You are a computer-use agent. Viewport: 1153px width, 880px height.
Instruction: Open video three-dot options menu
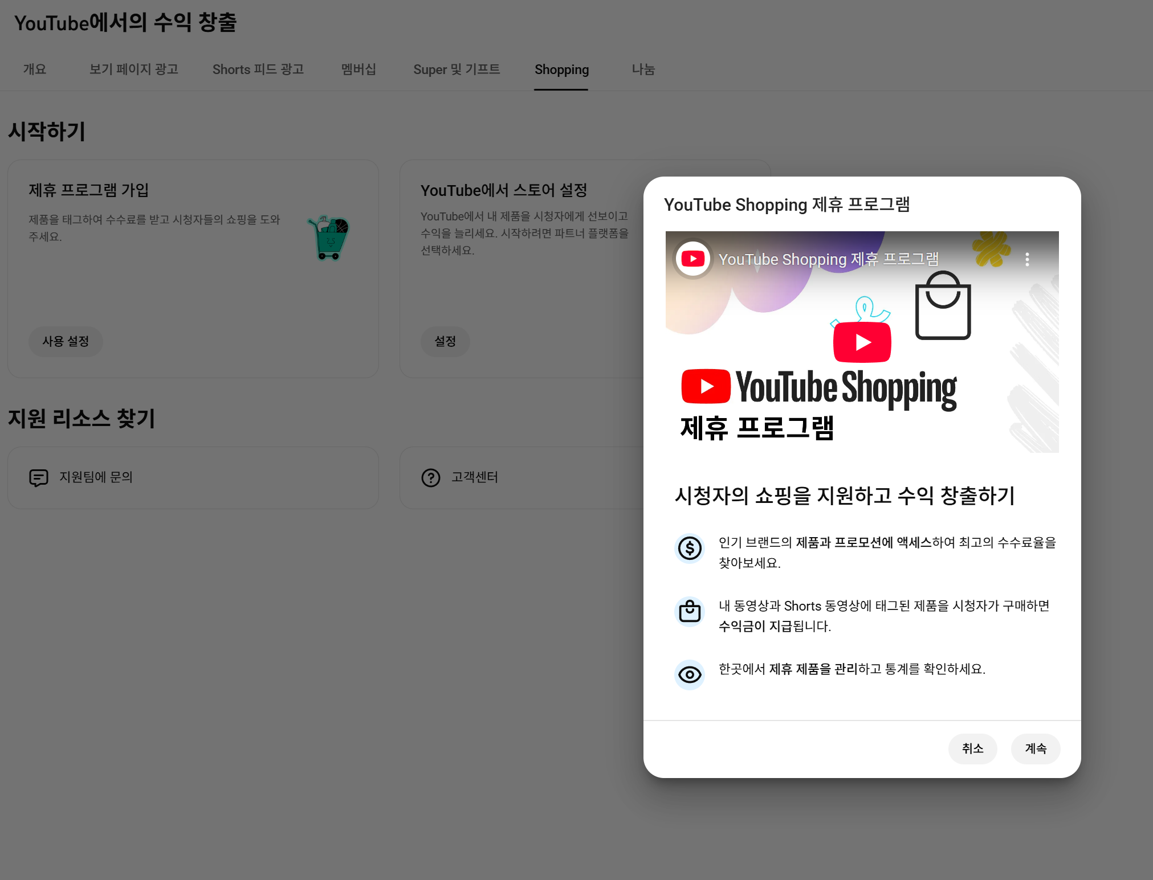coord(1027,260)
